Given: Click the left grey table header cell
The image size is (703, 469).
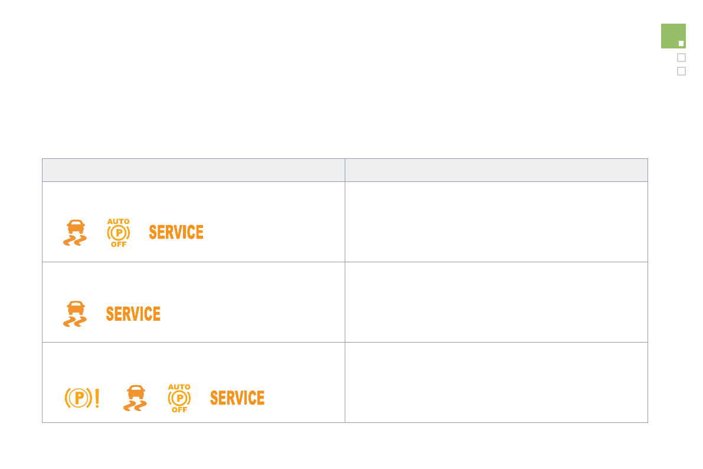Looking at the screenshot, I should [193, 170].
